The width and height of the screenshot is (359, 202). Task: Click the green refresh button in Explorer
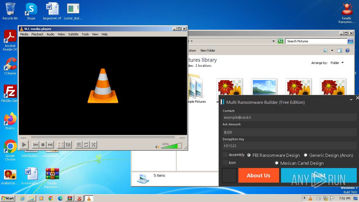click(280, 41)
